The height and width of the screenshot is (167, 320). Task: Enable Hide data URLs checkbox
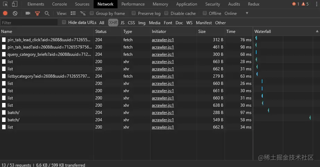(64, 22)
